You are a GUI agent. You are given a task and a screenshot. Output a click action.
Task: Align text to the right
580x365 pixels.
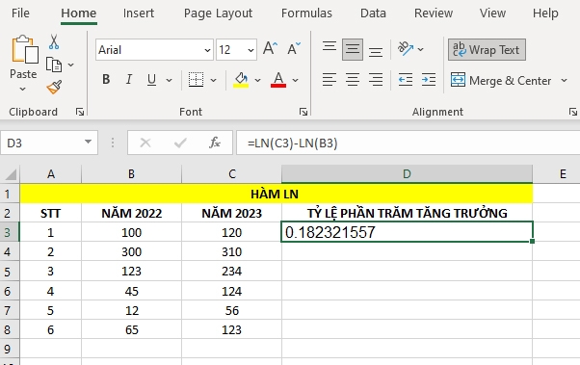point(376,80)
